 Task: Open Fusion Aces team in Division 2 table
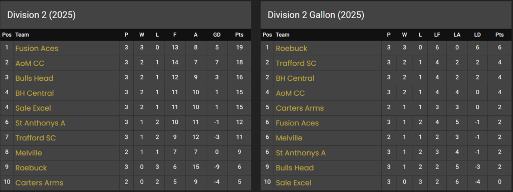[37, 49]
